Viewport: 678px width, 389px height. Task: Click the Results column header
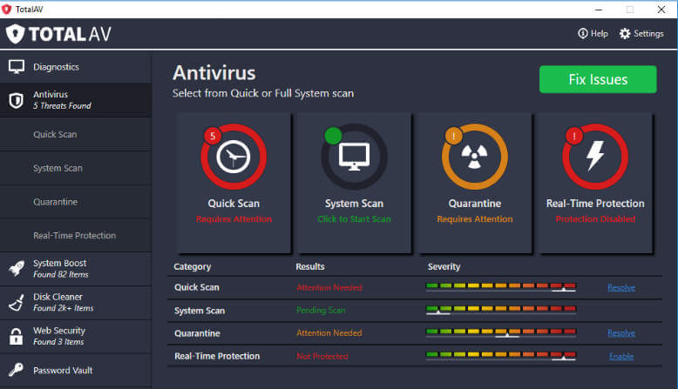[310, 267]
